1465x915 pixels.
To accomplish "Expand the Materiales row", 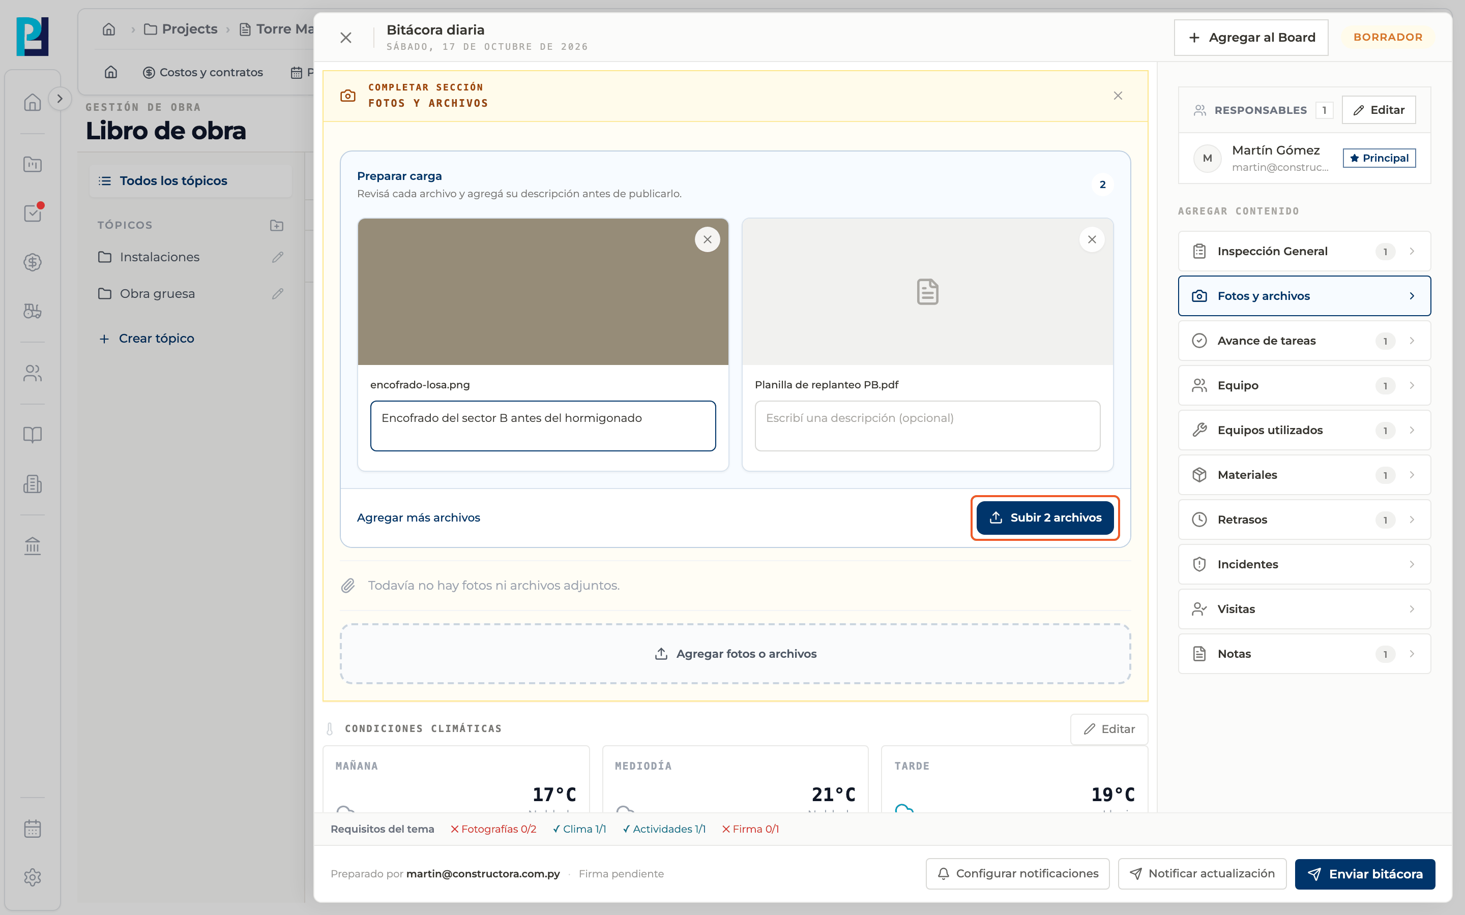I will pyautogui.click(x=1304, y=475).
